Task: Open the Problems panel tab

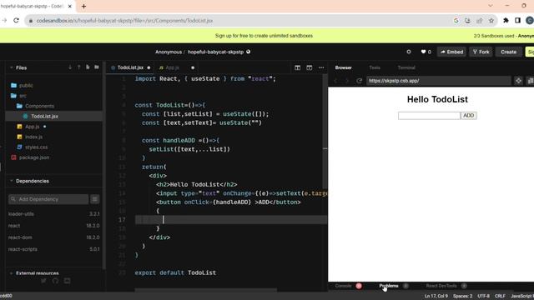Action: [x=389, y=286]
